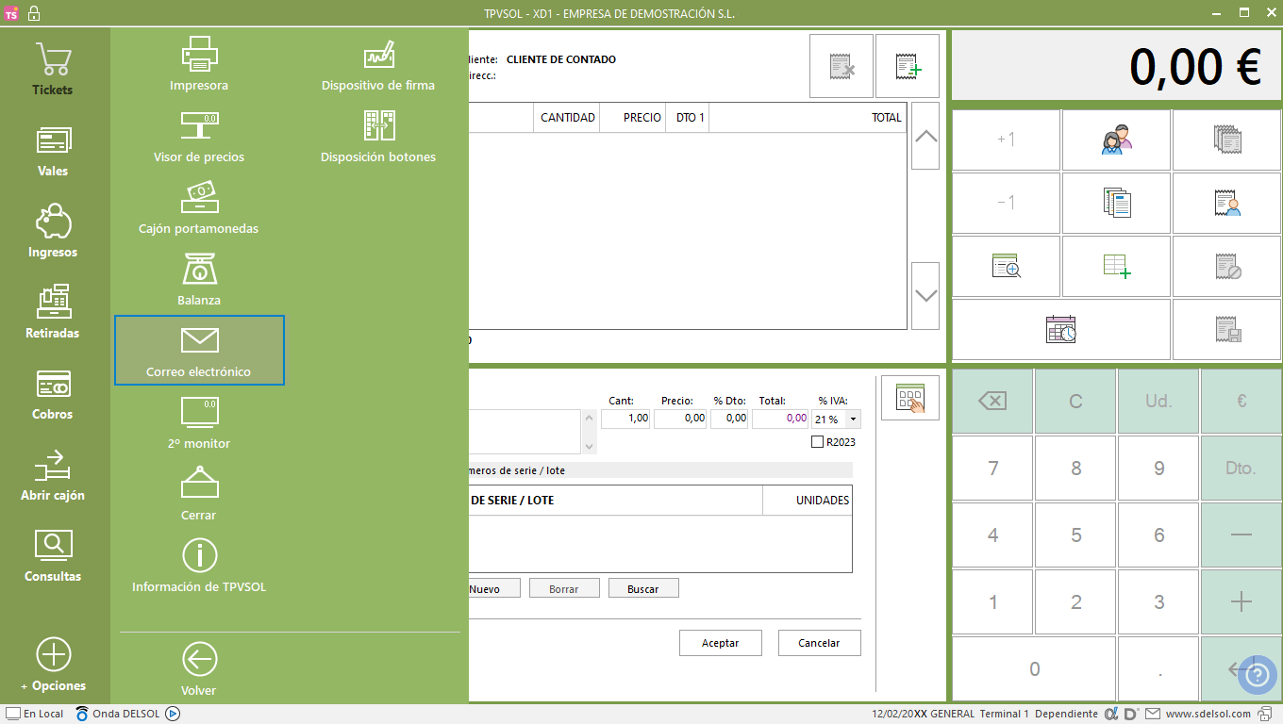The height and width of the screenshot is (724, 1283).
Task: Click the keypad minus key
Action: click(1241, 535)
